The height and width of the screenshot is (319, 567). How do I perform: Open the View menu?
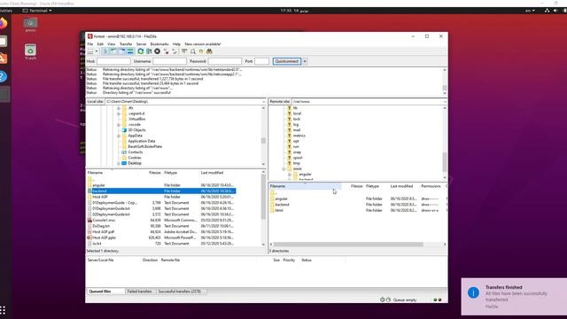[x=111, y=44]
